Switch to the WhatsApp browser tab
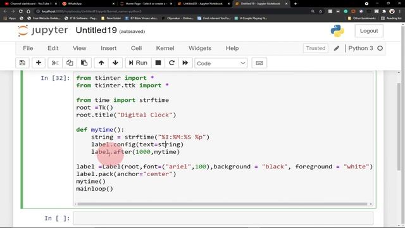 [x=88, y=4]
